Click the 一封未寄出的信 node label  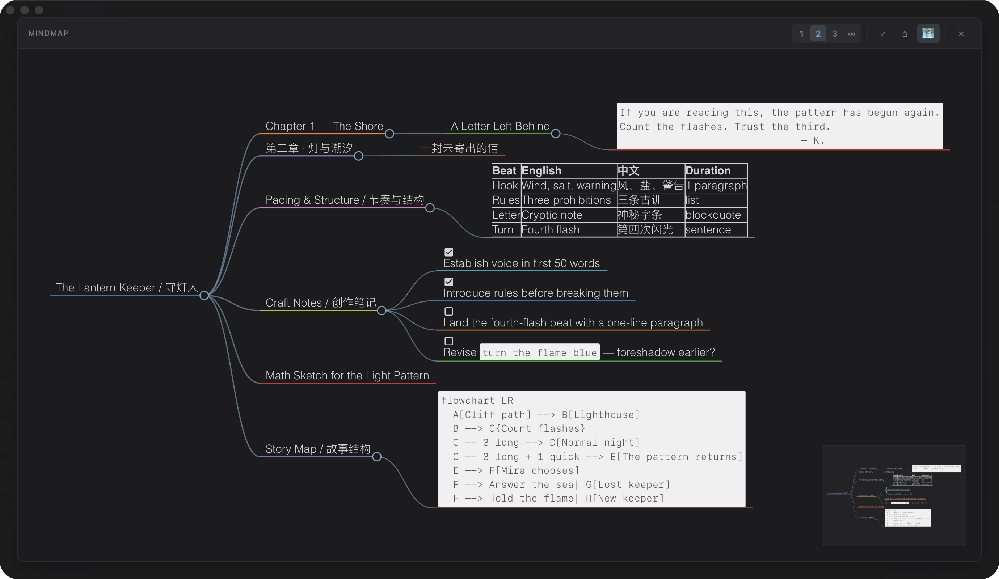(459, 148)
